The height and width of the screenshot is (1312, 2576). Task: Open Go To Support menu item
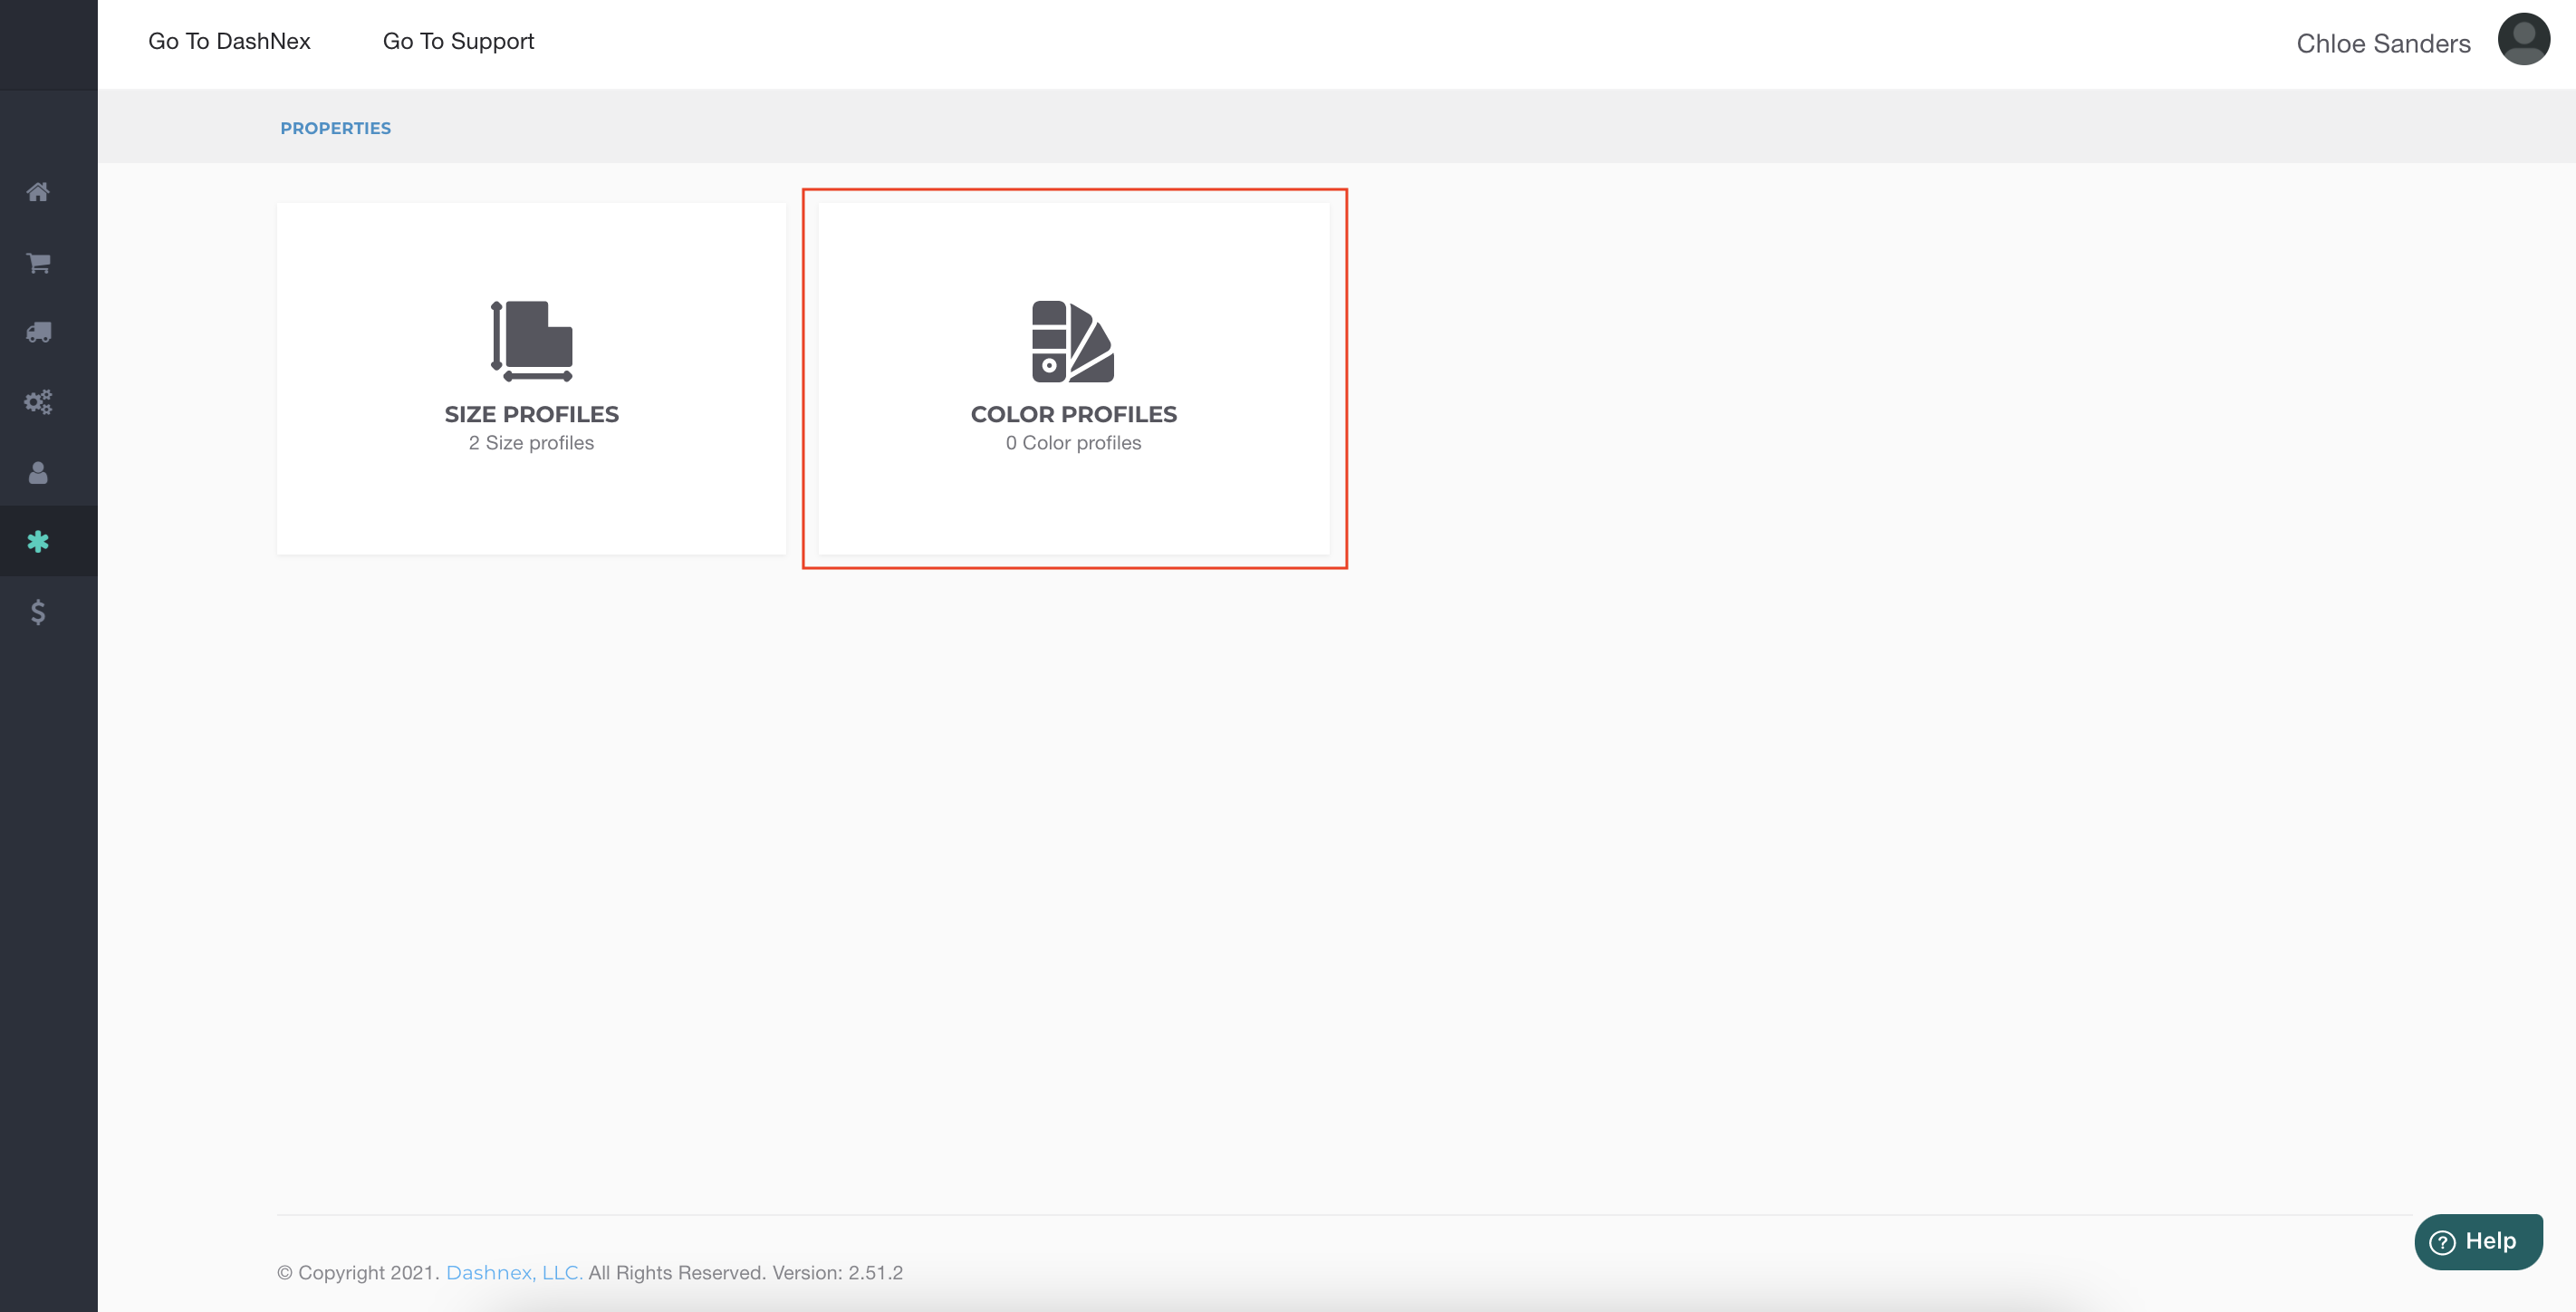pos(458,41)
